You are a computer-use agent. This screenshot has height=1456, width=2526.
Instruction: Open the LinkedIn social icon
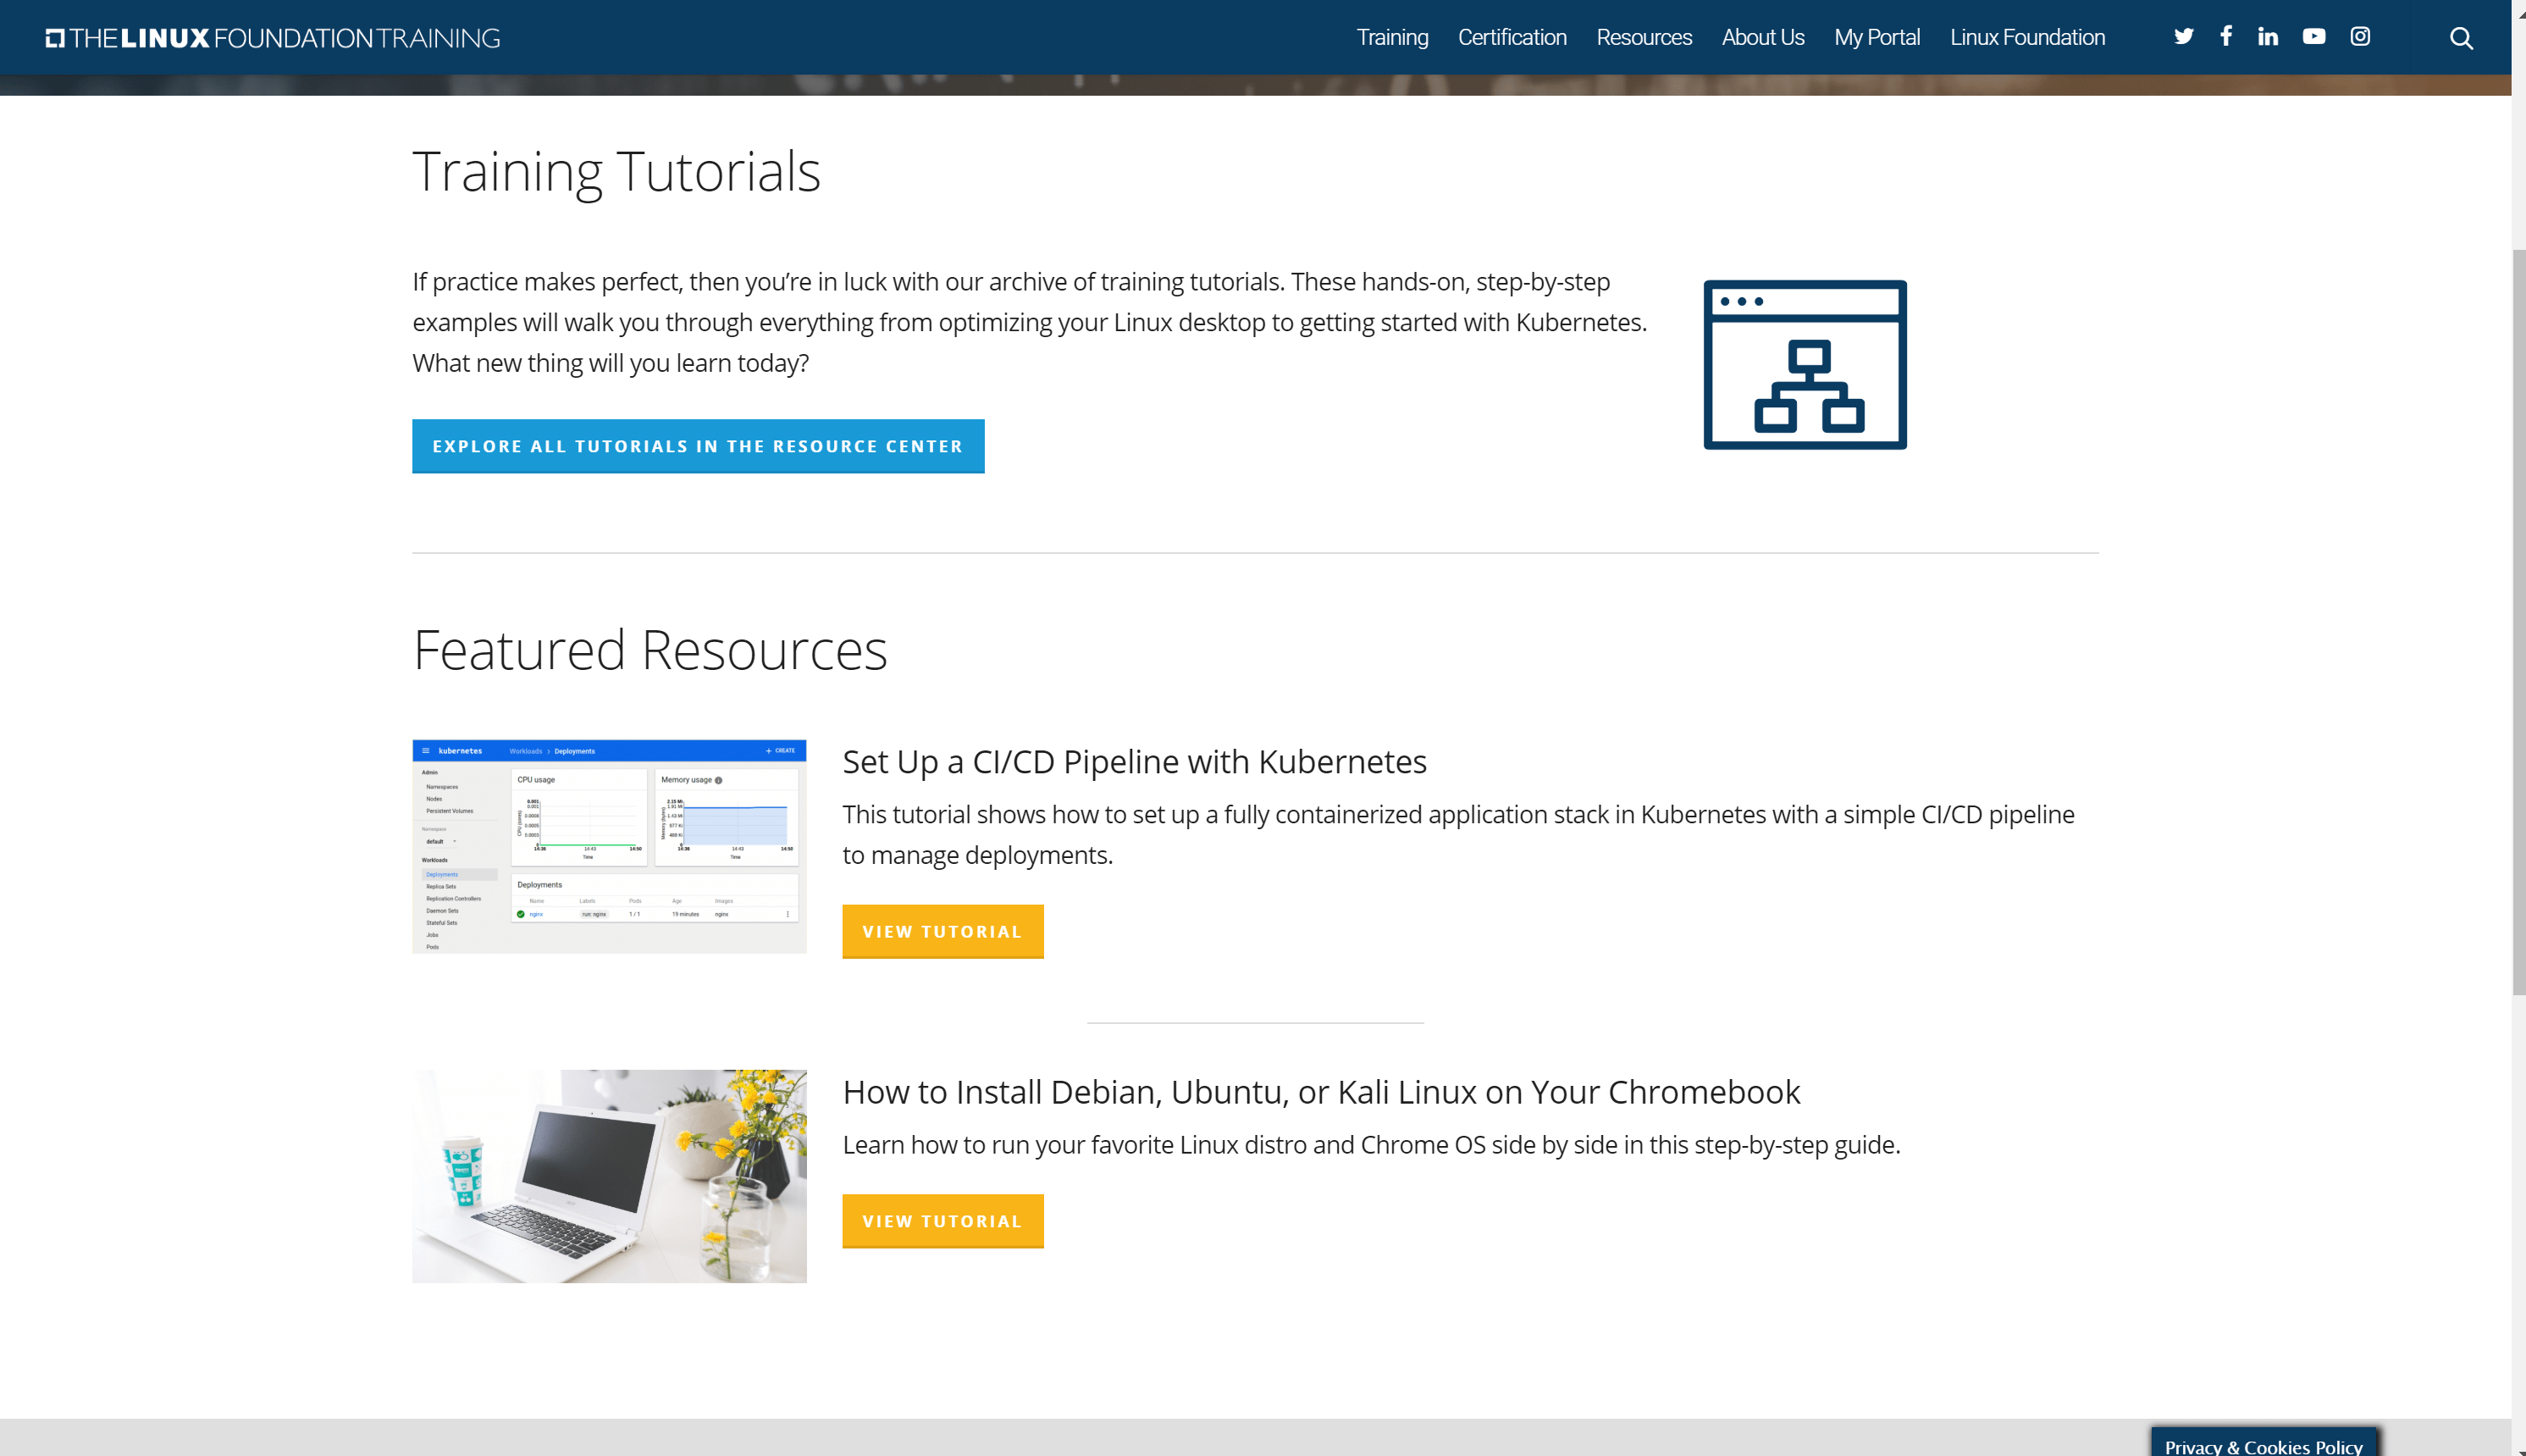2267,37
